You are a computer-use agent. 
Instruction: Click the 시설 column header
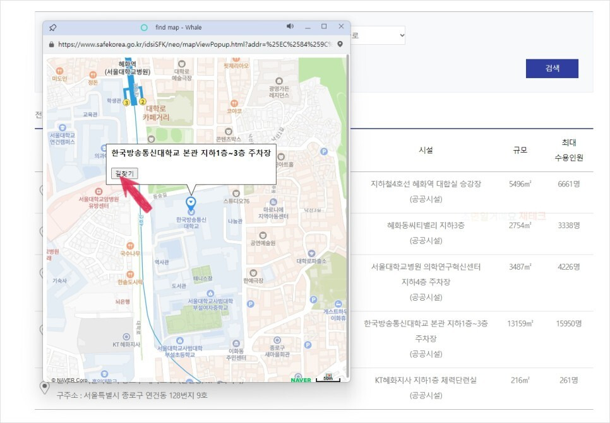point(426,150)
